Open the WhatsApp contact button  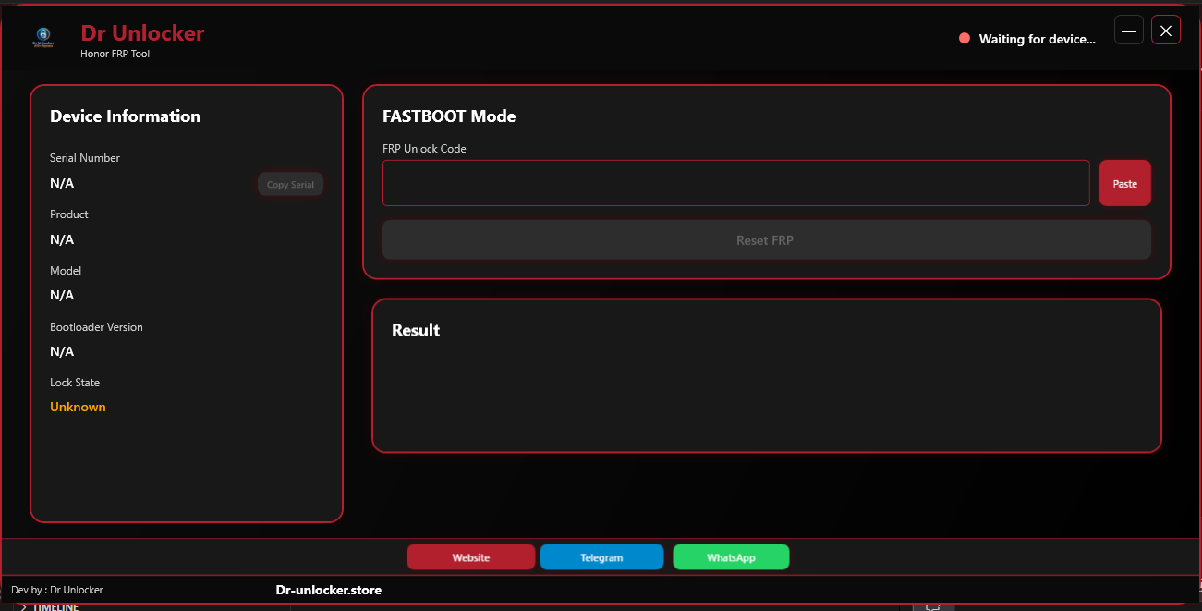click(x=731, y=557)
